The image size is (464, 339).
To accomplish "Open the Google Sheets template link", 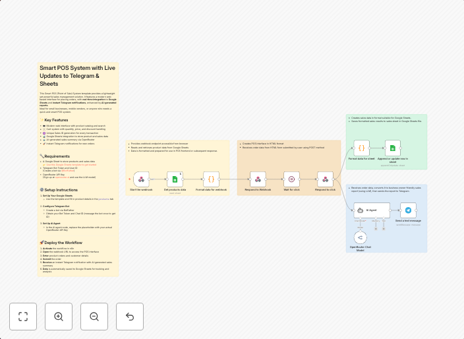I will pyautogui.click(x=71, y=165).
